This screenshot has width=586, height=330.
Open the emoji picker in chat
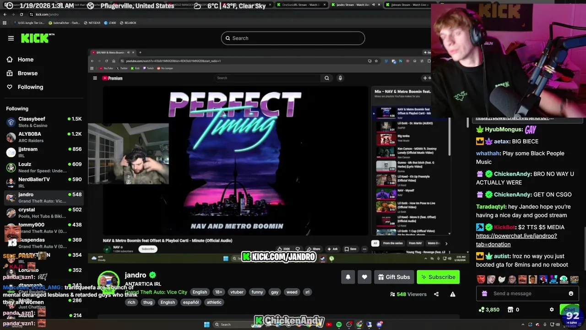571,293
